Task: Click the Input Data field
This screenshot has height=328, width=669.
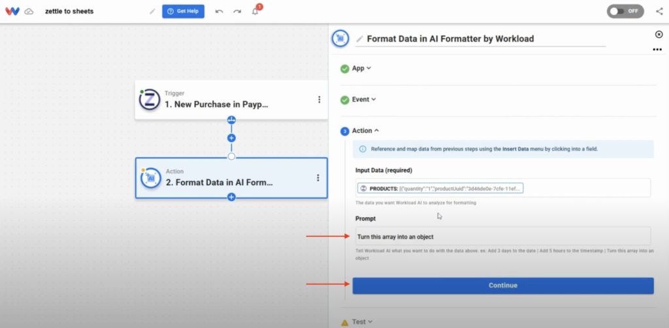Action: (503, 188)
